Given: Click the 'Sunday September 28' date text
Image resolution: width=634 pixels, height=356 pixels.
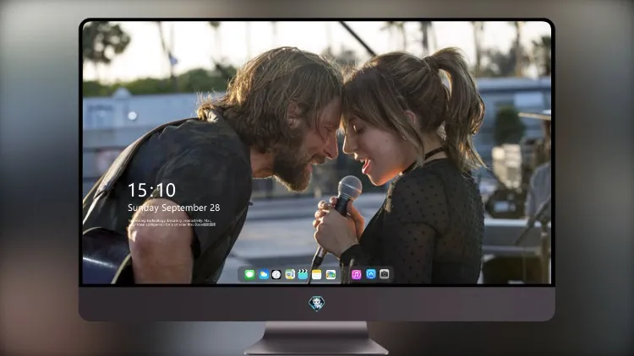Looking at the screenshot, I should pyautogui.click(x=174, y=208).
